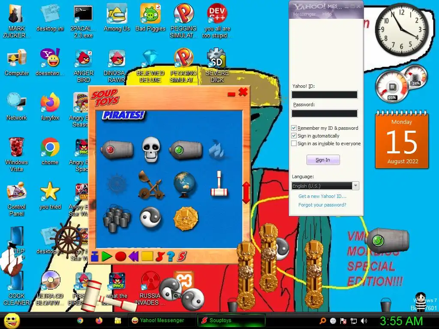Open the Messenger menu in Yahoo window
The image size is (439, 329).
point(304,14)
